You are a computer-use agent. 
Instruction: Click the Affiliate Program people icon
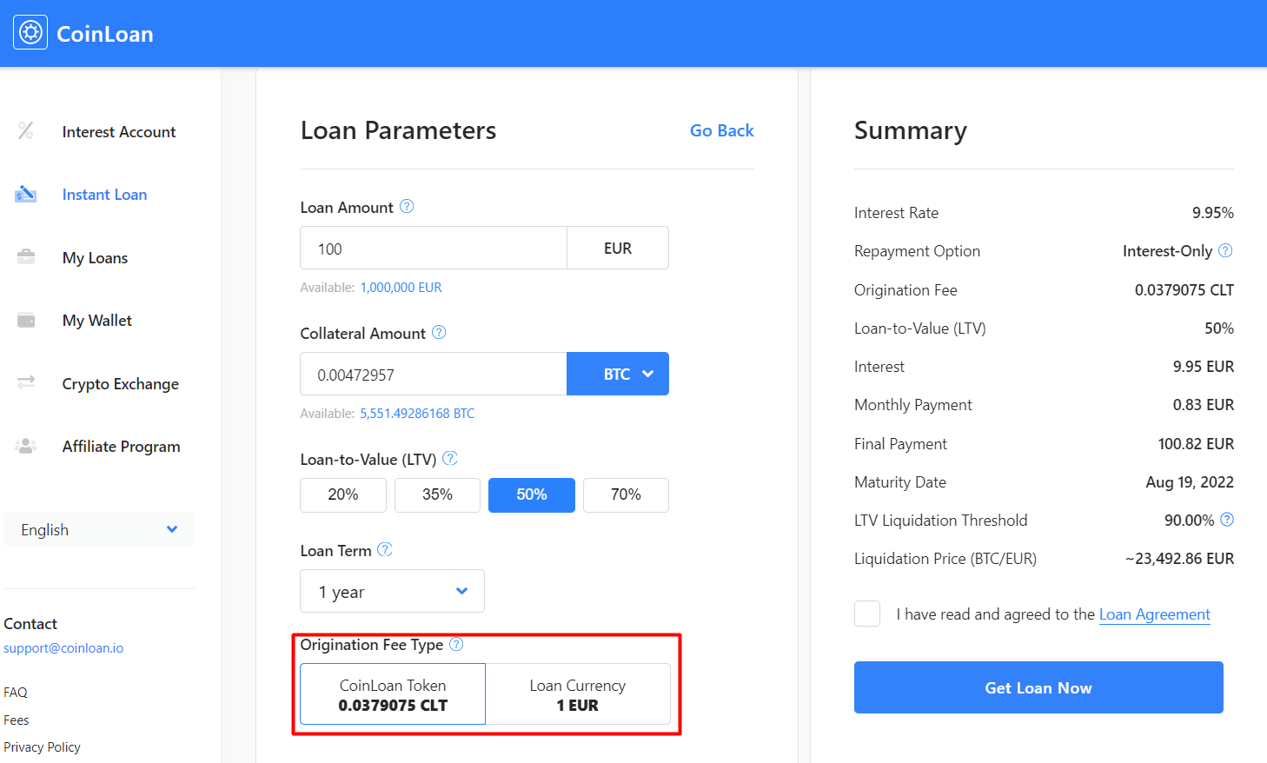pos(26,446)
